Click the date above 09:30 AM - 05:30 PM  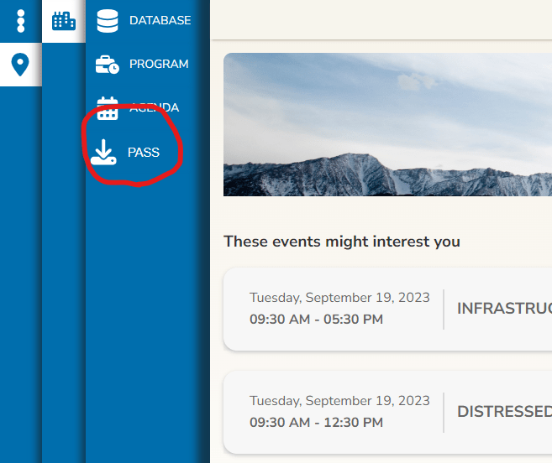point(339,298)
